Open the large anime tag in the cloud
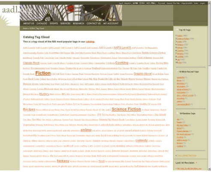This screenshot has width=211, height=172. [86, 130]
